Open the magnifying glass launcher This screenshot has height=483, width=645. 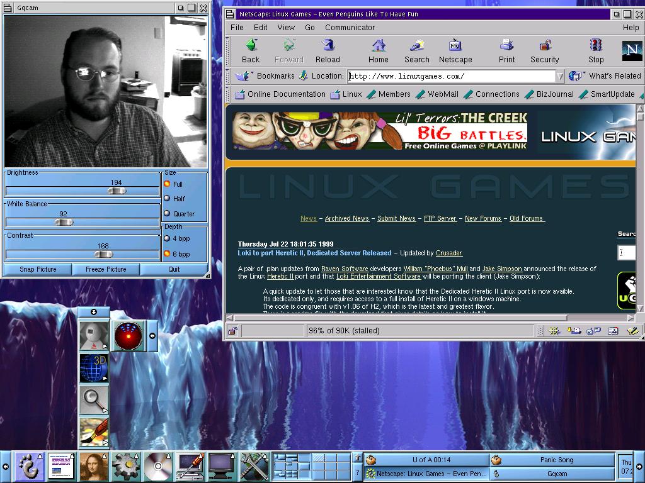[94, 399]
